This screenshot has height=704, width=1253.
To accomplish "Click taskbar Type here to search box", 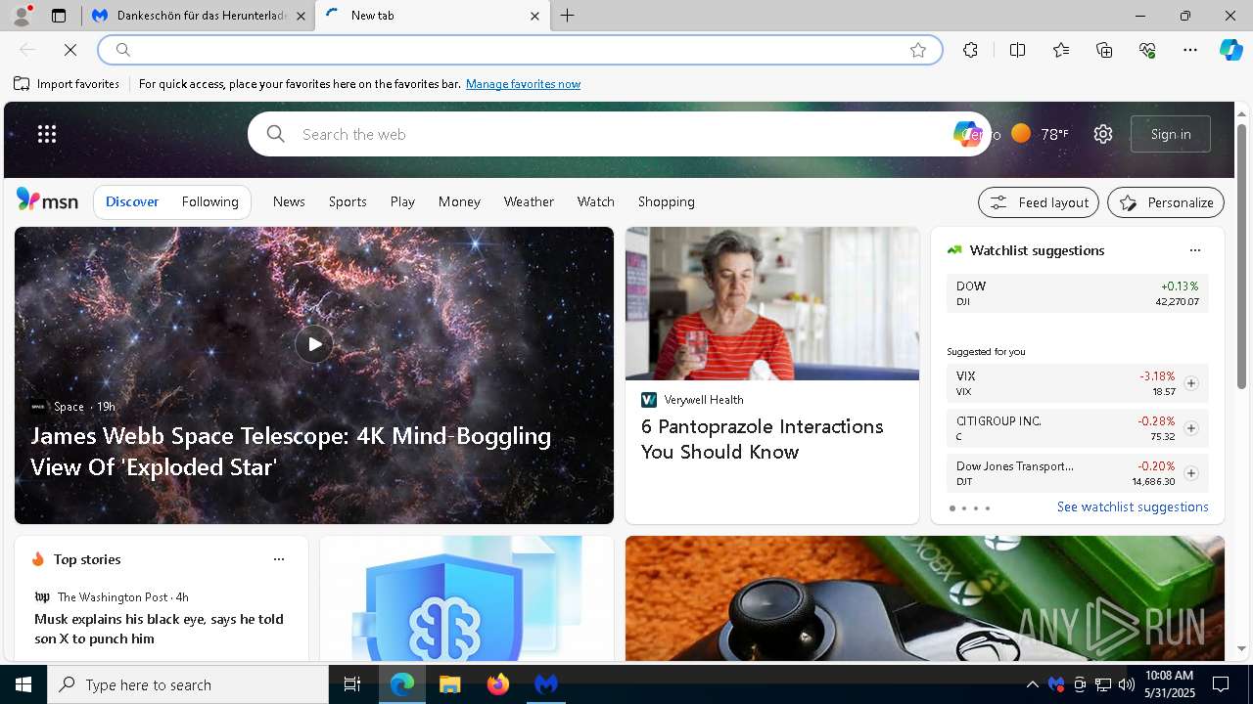I will point(188,684).
